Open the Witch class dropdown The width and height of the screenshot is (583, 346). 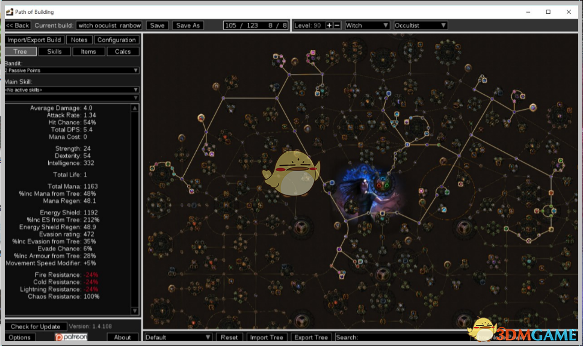[367, 25]
